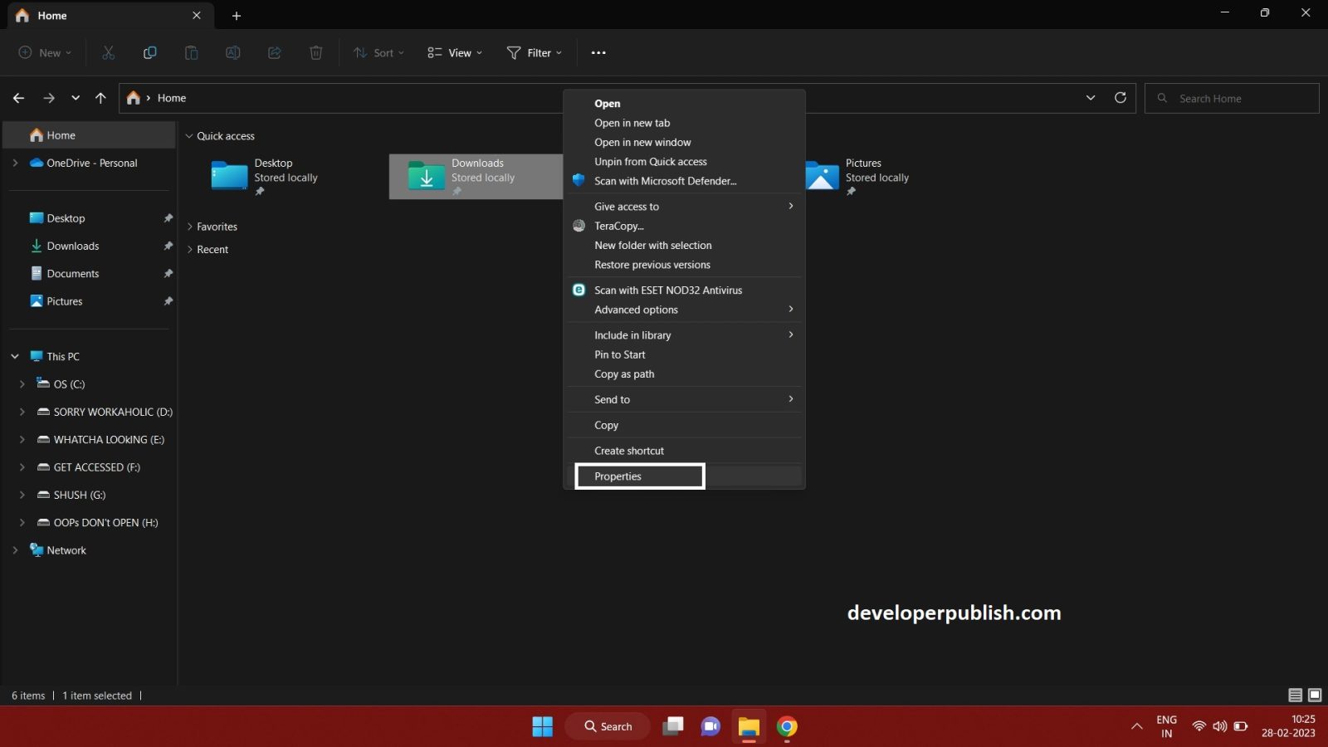Image resolution: width=1328 pixels, height=747 pixels.
Task: Select the Rename icon in the toolbar
Action: tap(232, 52)
